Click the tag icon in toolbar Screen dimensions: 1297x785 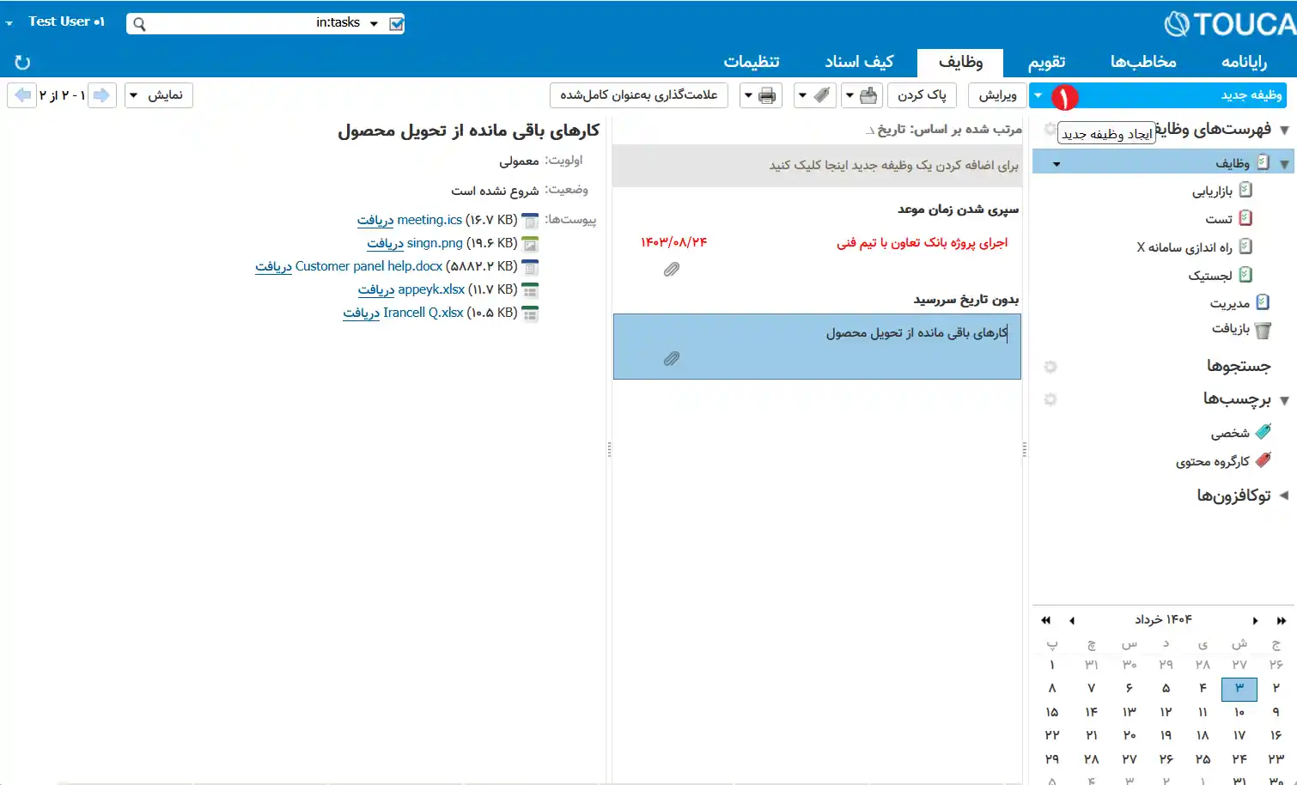click(822, 95)
